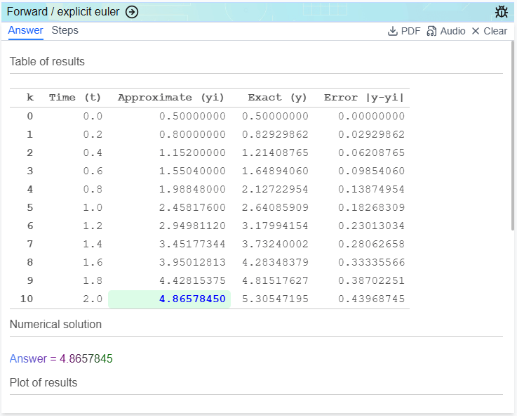Switch to the Answer tab
Image resolution: width=517 pixels, height=416 pixels.
click(25, 31)
